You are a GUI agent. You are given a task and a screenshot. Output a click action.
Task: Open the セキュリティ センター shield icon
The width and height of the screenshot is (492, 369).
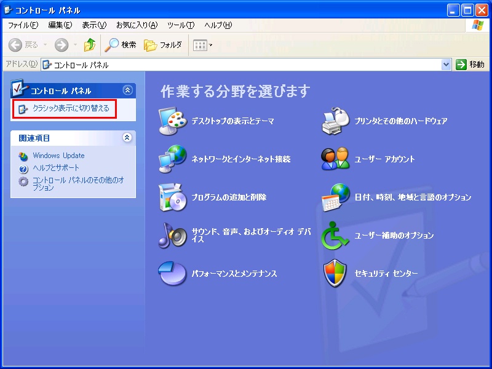[335, 274]
